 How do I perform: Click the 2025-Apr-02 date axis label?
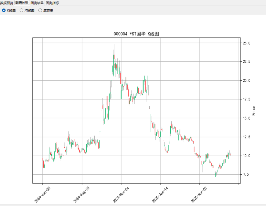(199, 195)
